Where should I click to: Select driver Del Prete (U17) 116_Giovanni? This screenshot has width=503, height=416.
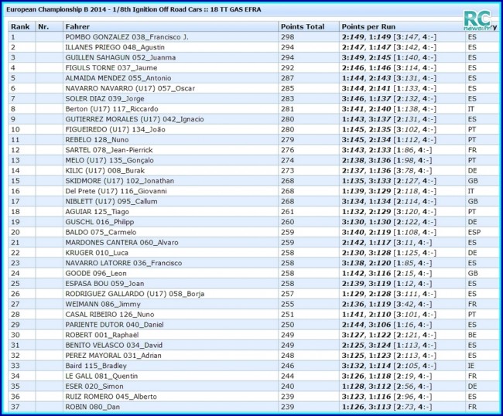[x=116, y=191]
